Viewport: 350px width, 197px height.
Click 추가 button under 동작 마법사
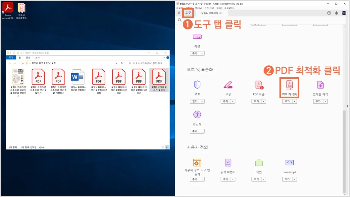pos(226,179)
